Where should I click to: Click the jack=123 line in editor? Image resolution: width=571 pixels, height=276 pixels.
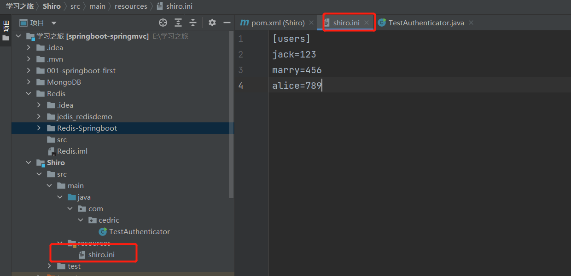click(x=294, y=54)
